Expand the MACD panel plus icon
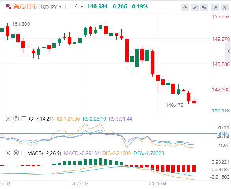 [24, 153]
